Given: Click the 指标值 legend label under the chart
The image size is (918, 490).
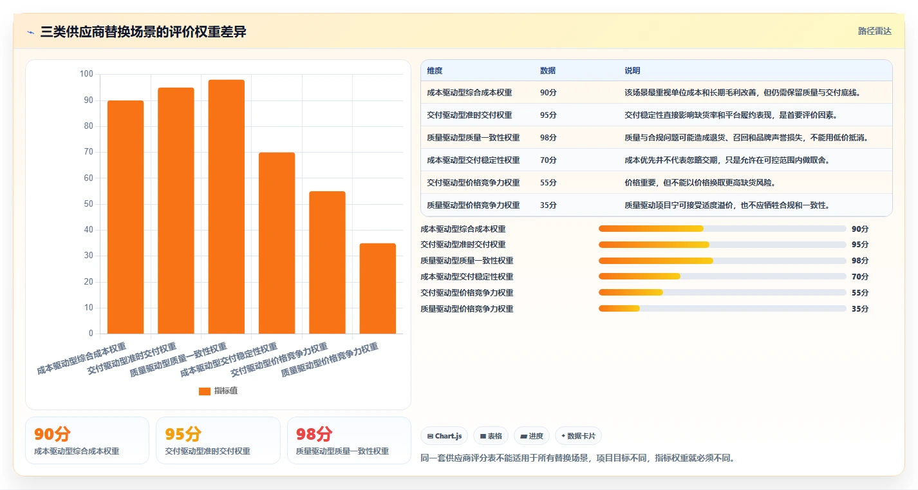Looking at the screenshot, I should click(x=226, y=391).
